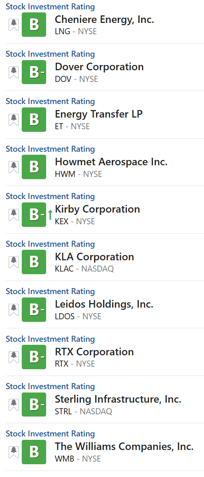Open the Energy Transfer LP stock page
The image size is (204, 477).
click(99, 114)
